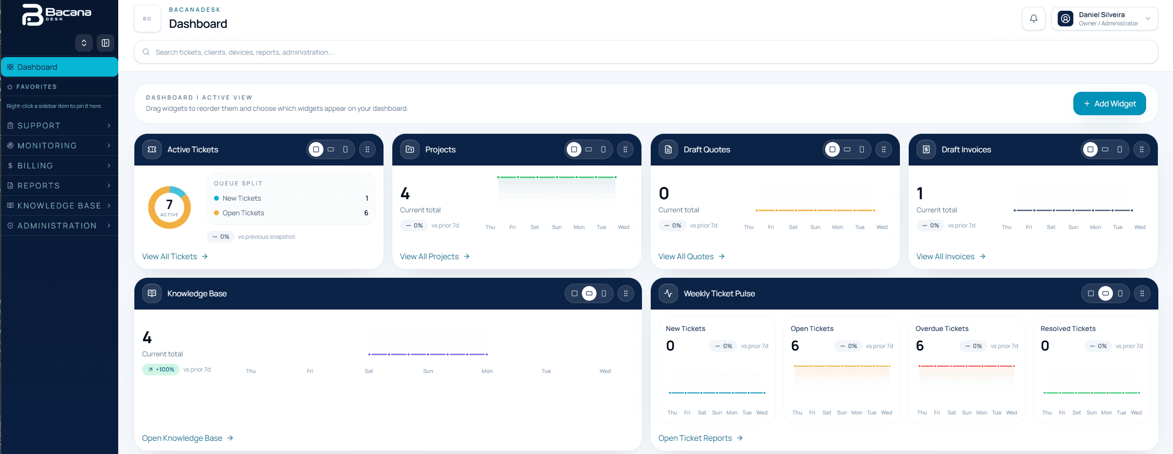Click the Projects folder icon
Viewport: 1173px width, 454px height.
pyautogui.click(x=410, y=149)
